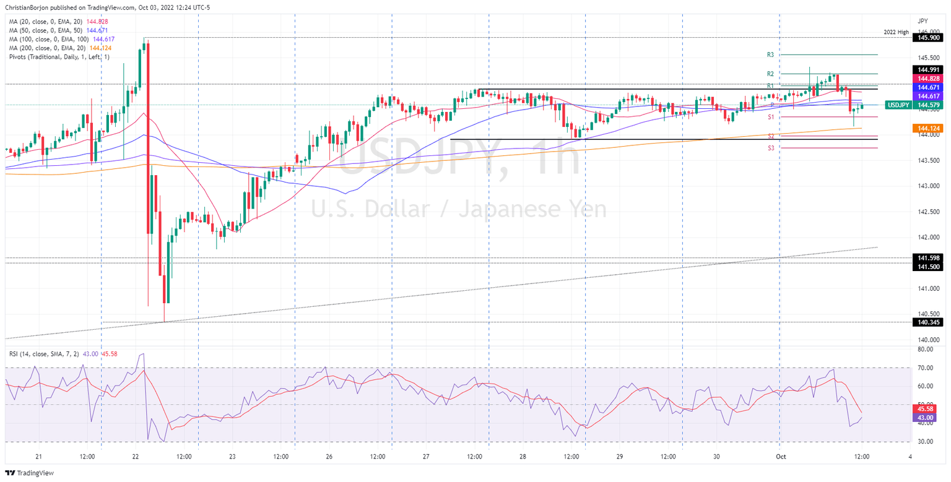Click the Pivots (Traditional, Daily, 1, Left: 1) legend
This screenshot has height=482, width=951.
click(59, 58)
